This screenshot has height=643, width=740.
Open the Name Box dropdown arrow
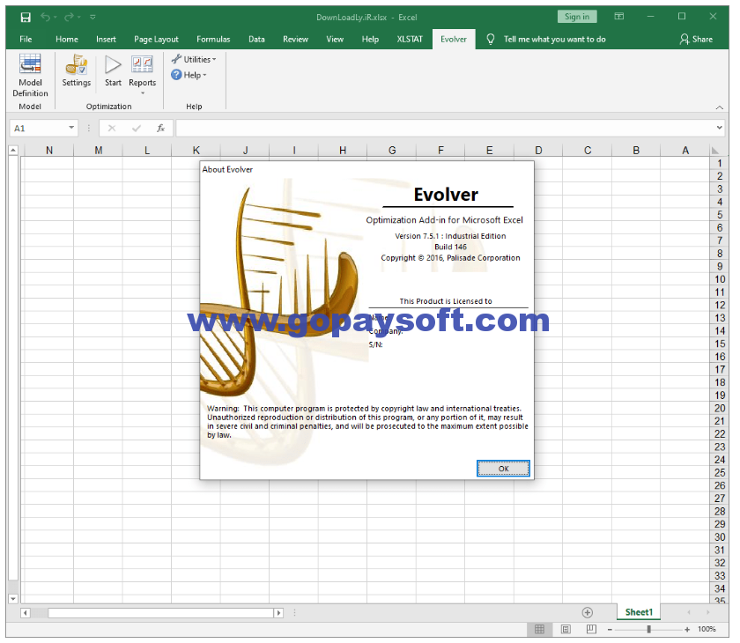71,128
